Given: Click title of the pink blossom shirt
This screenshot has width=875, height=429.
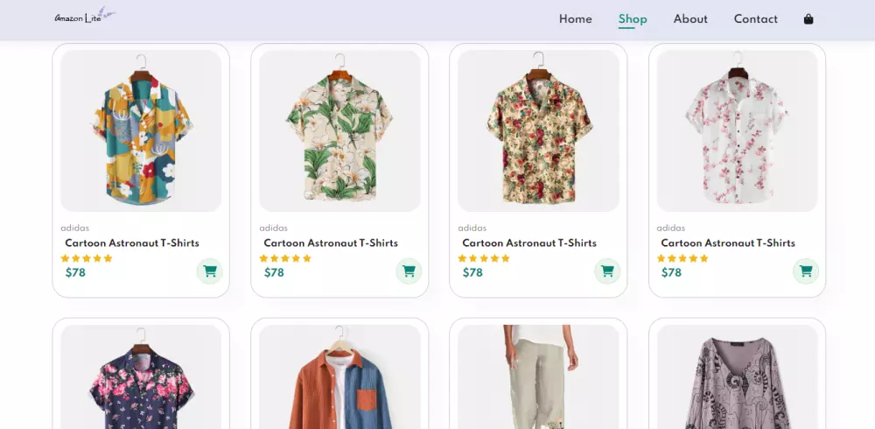Looking at the screenshot, I should coord(727,243).
